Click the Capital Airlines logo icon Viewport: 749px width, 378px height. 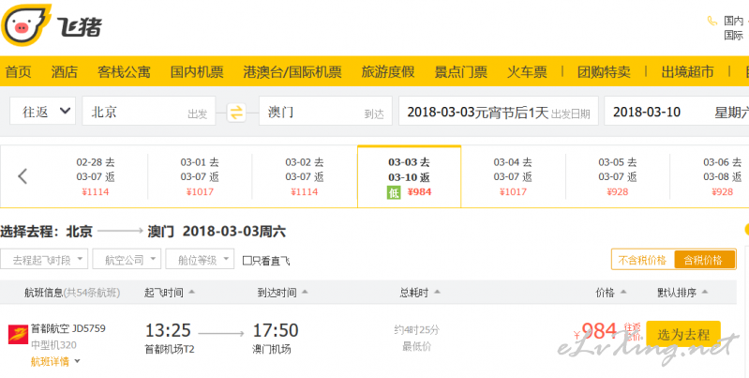[x=18, y=335]
